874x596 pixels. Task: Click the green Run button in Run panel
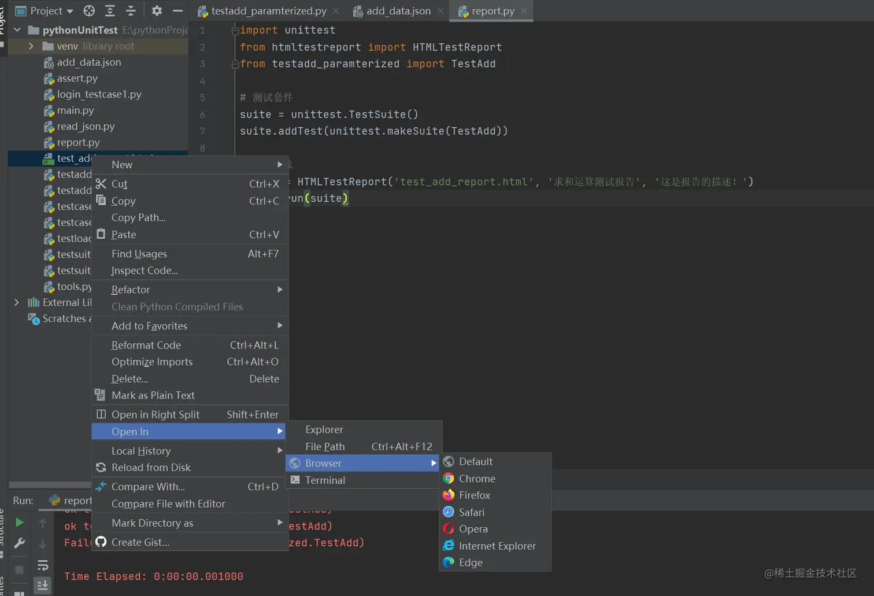pos(19,523)
